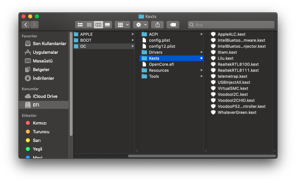Open the İndirilenler downloads folder
The height and width of the screenshot is (183, 296).
(x=43, y=78)
